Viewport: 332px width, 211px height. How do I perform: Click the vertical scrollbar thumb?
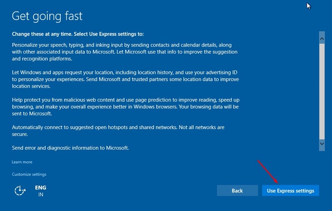click(322, 91)
